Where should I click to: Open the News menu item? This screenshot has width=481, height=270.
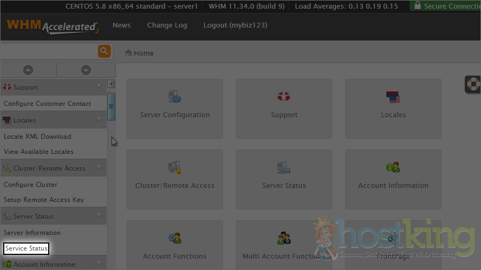tap(121, 25)
